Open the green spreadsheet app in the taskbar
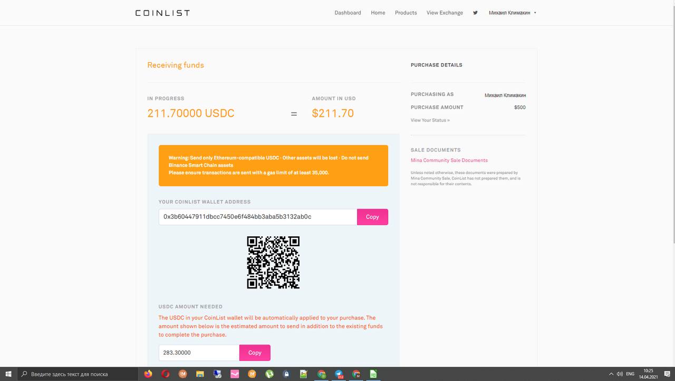Image resolution: width=675 pixels, height=381 pixels. point(373,374)
